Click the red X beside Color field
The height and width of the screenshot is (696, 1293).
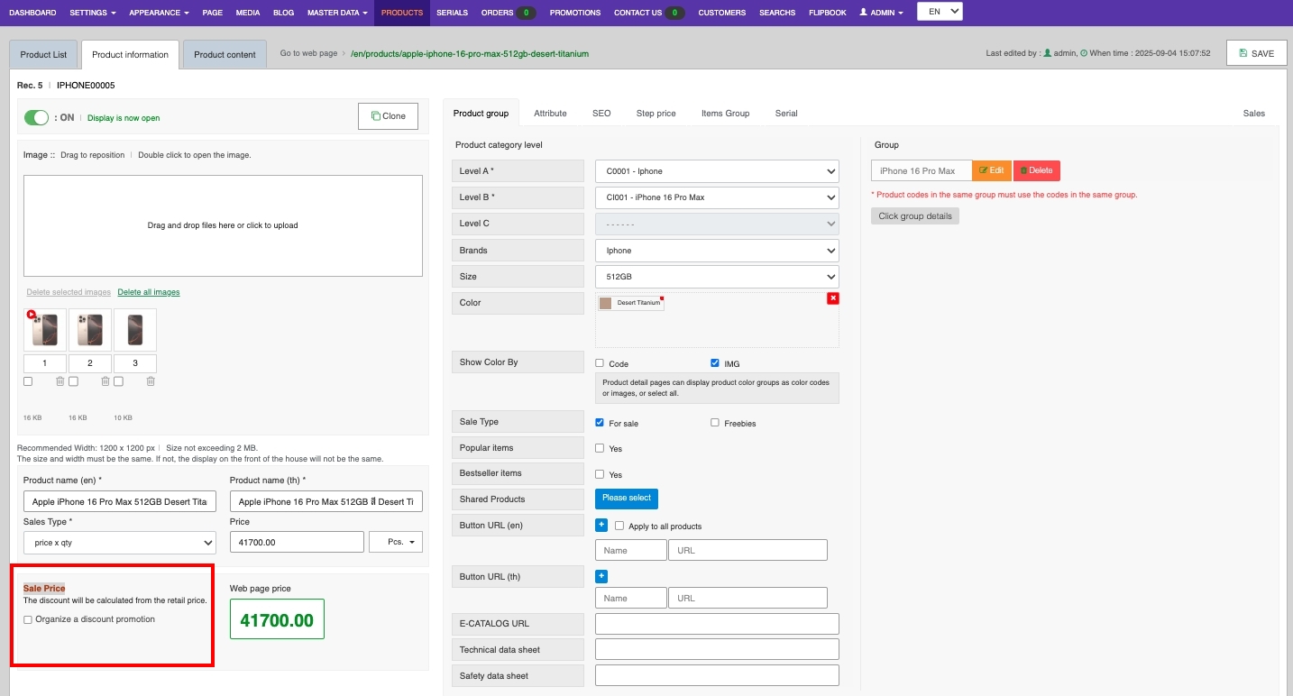tap(832, 298)
